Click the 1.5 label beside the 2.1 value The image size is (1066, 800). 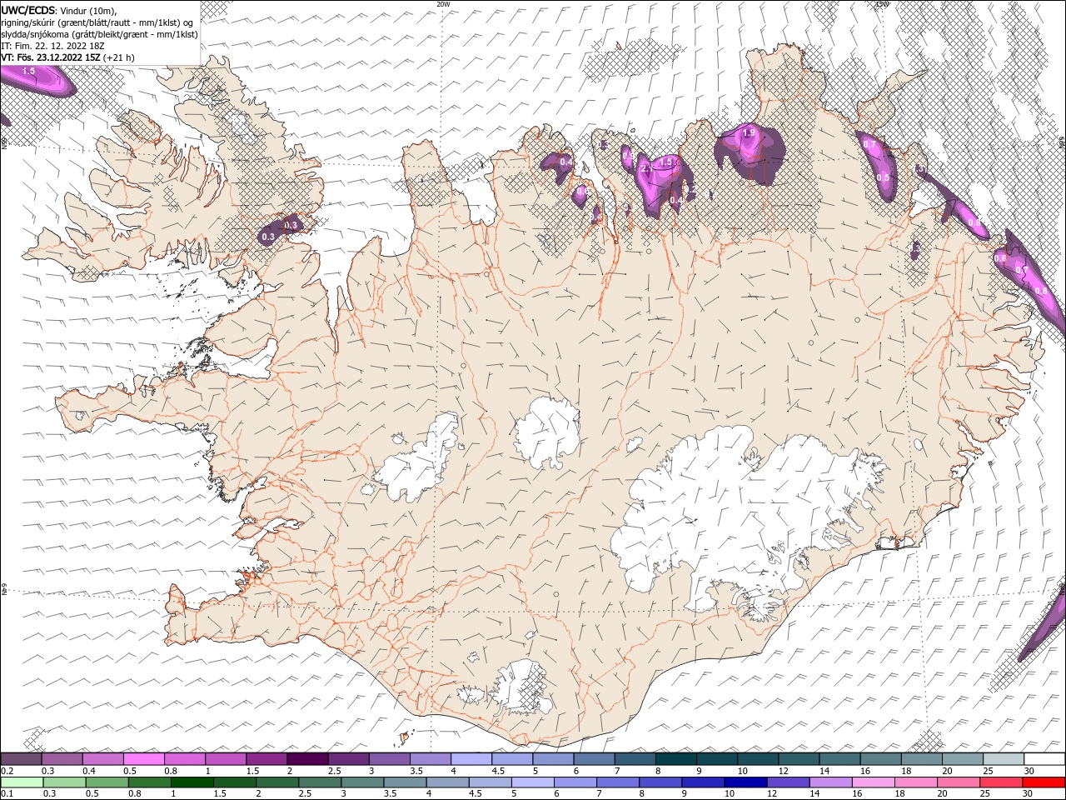tap(666, 162)
